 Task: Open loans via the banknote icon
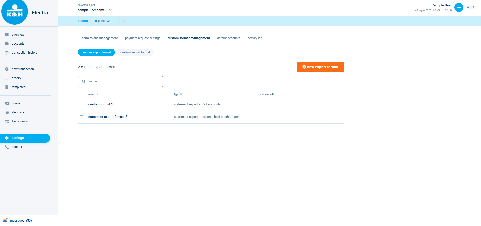(x=7, y=103)
